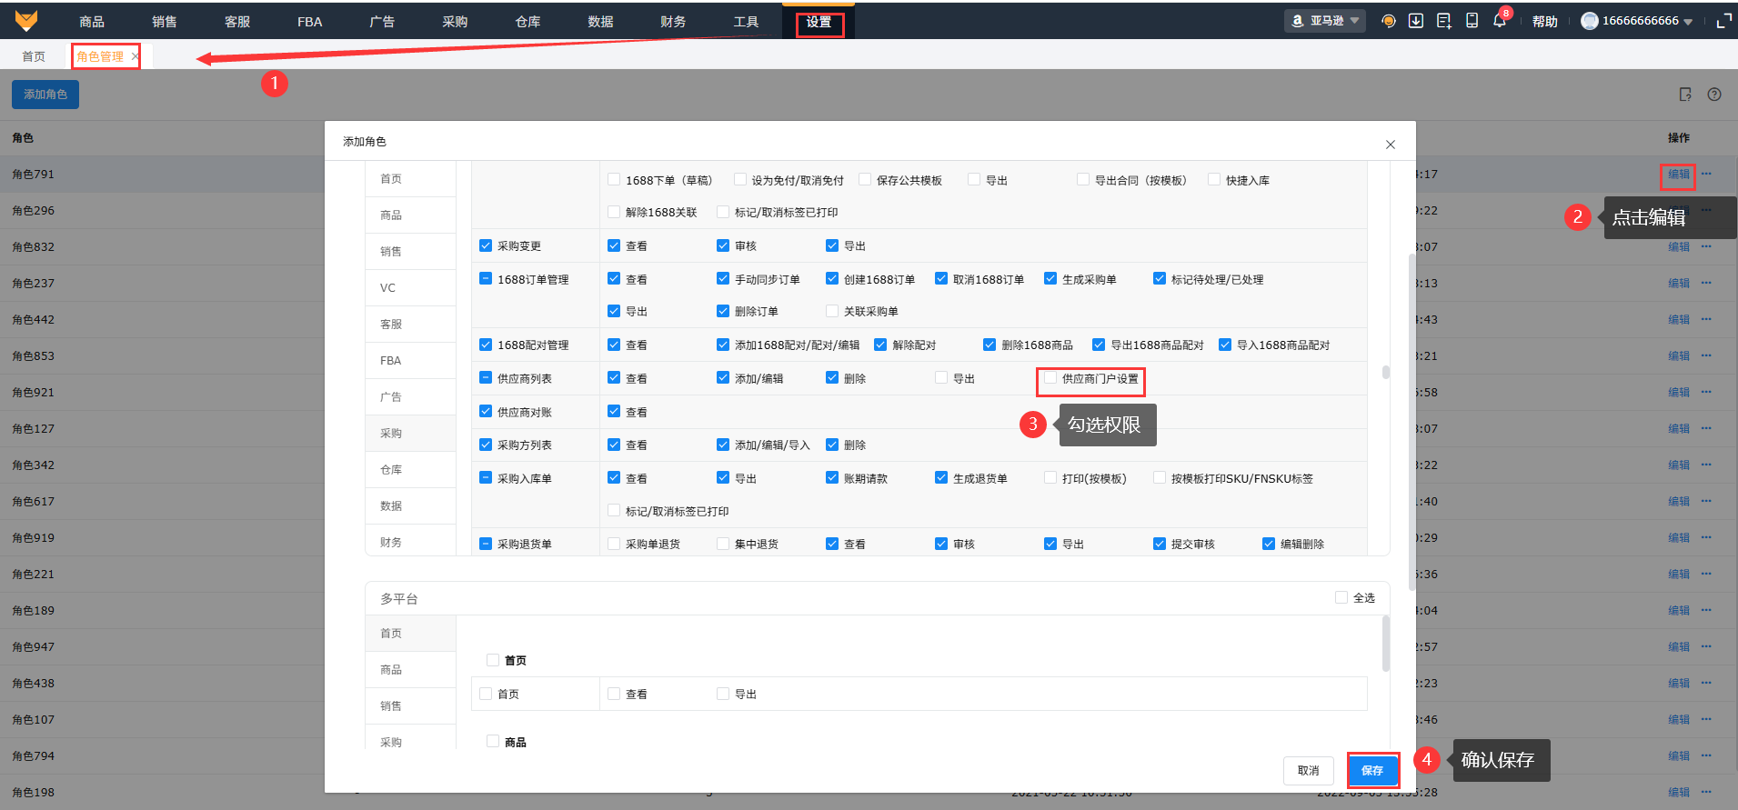Tick the 全选 checkbox for 多平台

click(1341, 597)
